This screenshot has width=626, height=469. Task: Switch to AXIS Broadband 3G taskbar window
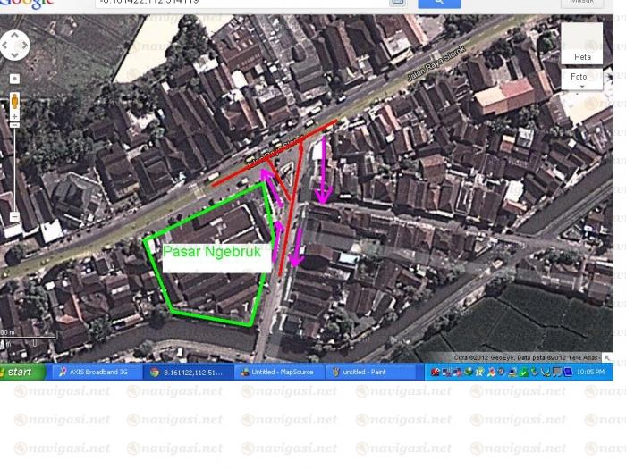pos(95,372)
